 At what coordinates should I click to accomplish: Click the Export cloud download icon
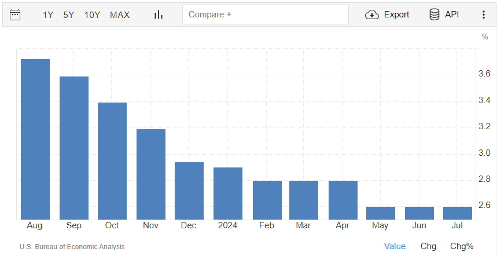point(372,14)
